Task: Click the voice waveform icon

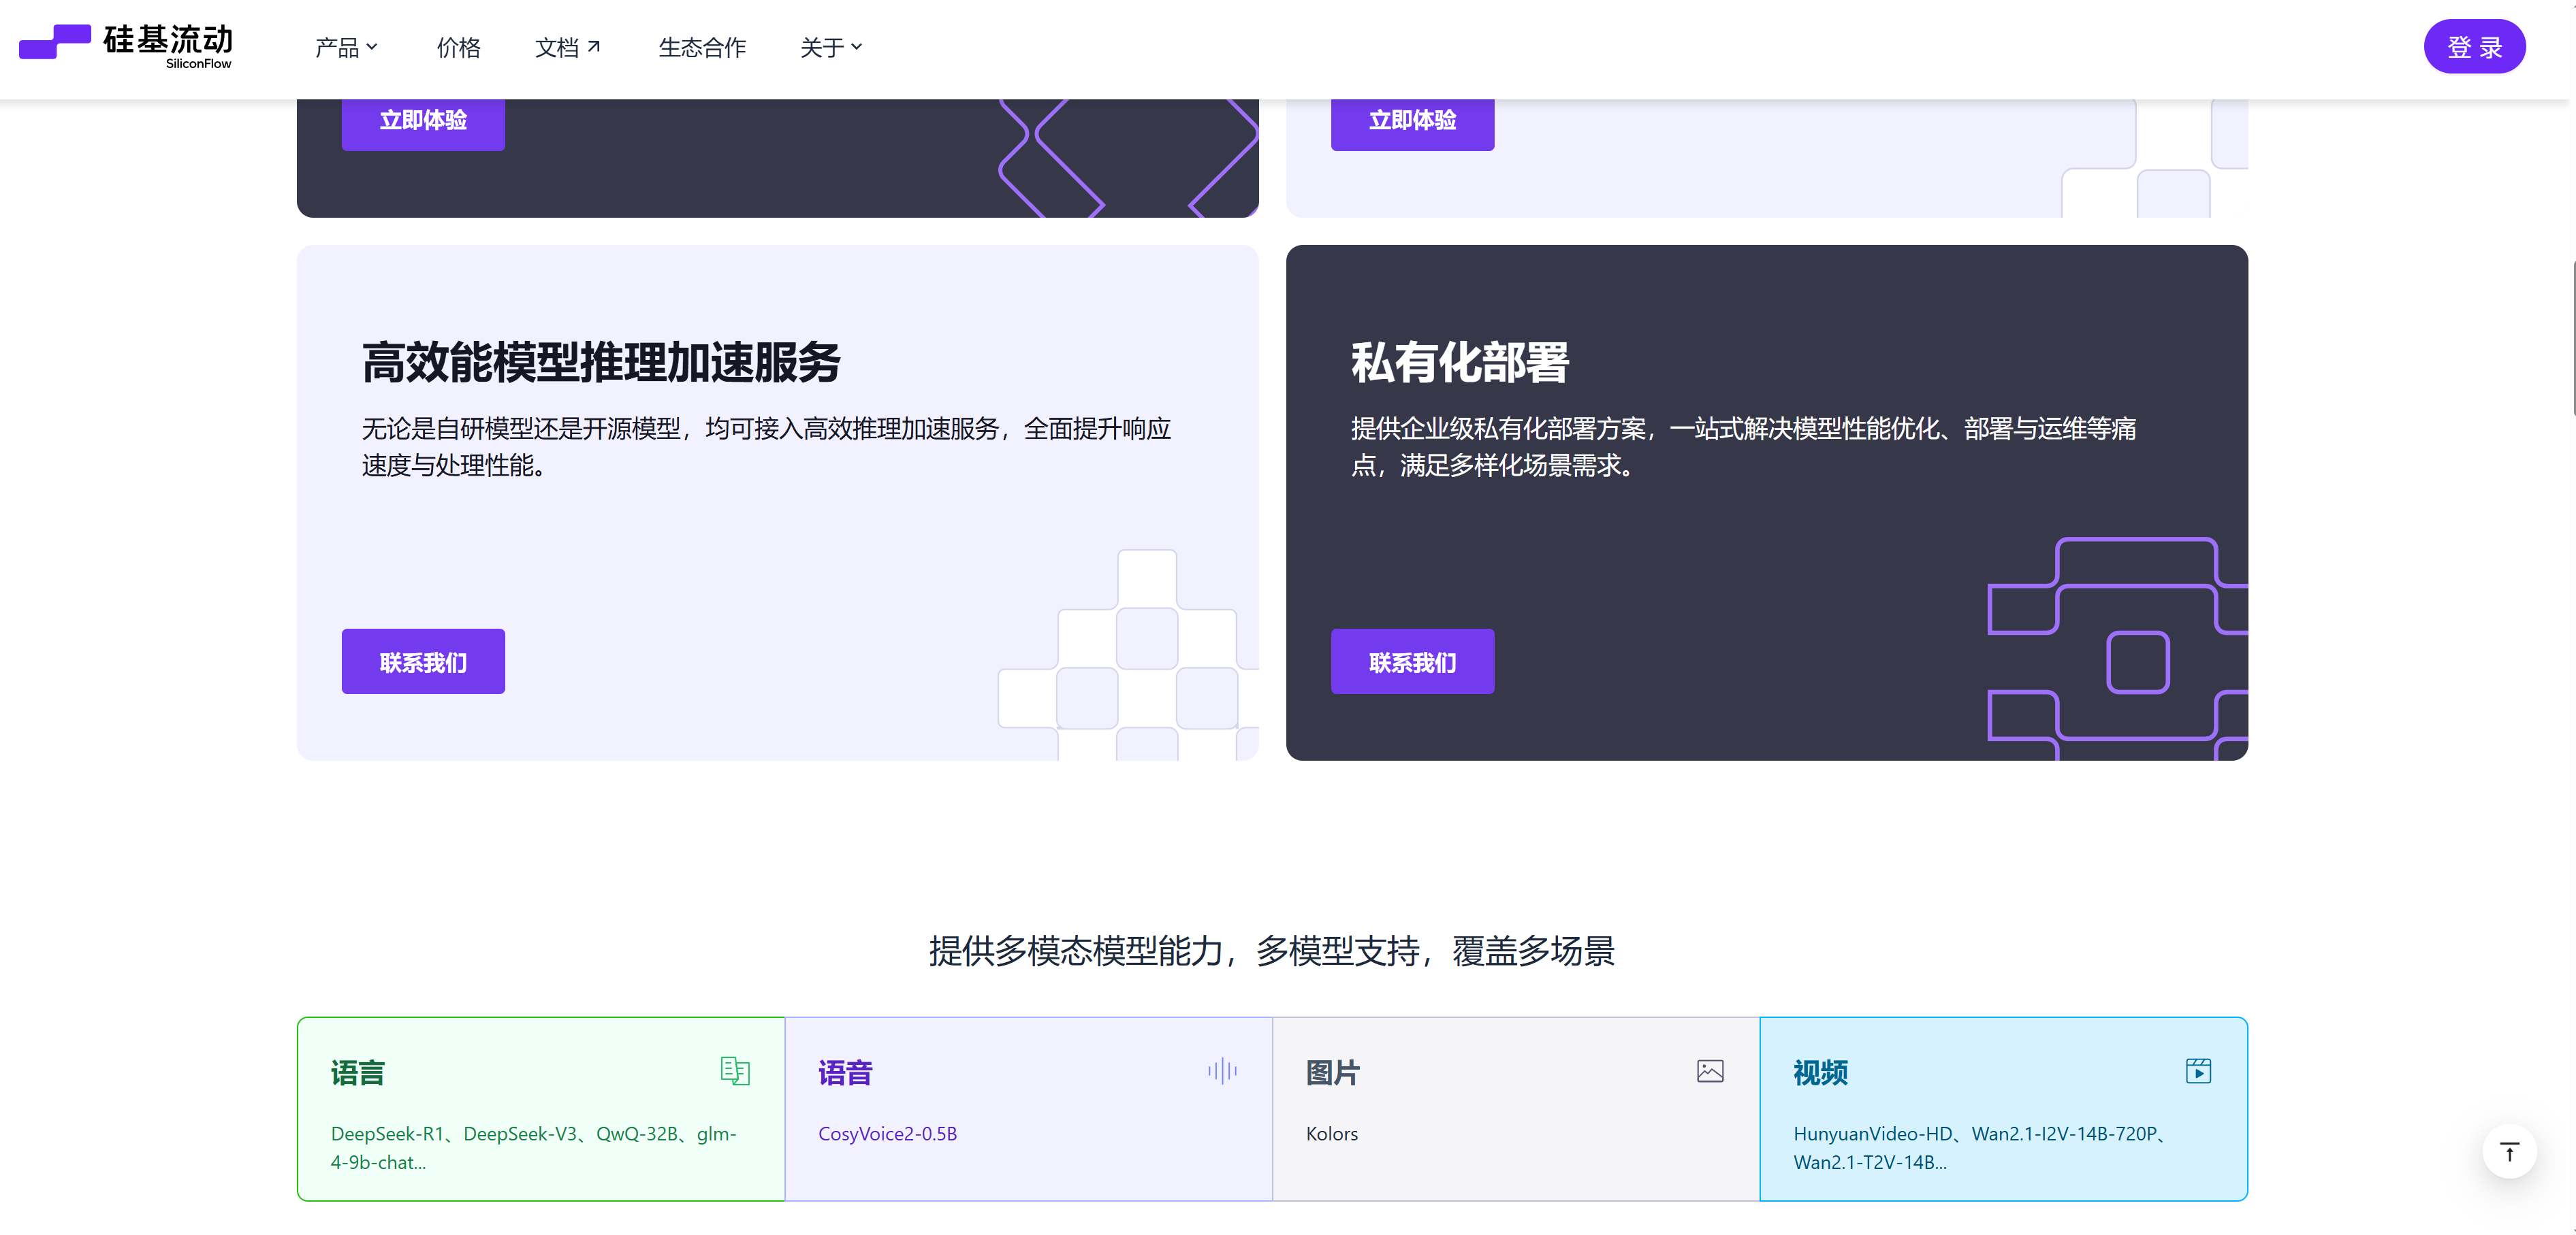Action: [1222, 1071]
